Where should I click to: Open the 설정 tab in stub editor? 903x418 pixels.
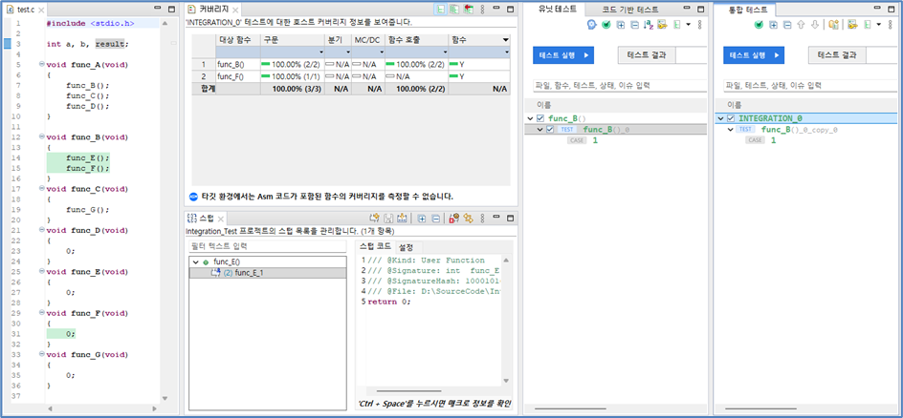(x=406, y=247)
